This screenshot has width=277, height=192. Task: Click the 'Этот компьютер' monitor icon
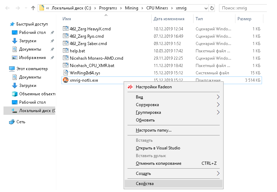[12, 69]
